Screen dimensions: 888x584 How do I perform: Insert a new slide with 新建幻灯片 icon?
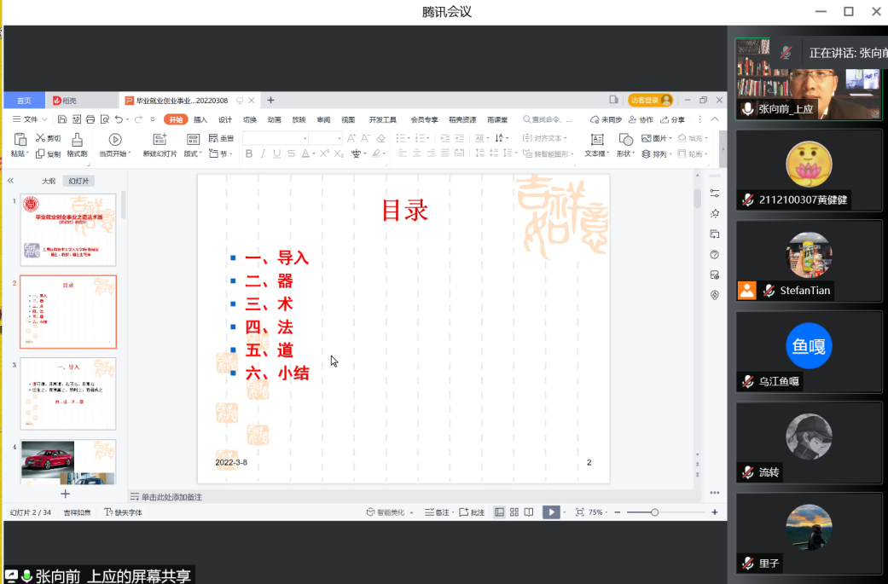pos(160,140)
